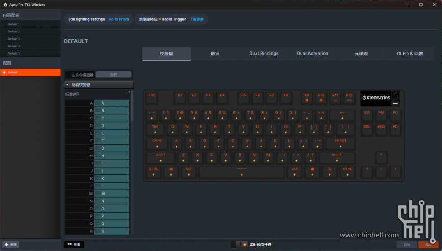Click the TAB key on the keyboard layout
The image size is (442, 251).
point(155,129)
